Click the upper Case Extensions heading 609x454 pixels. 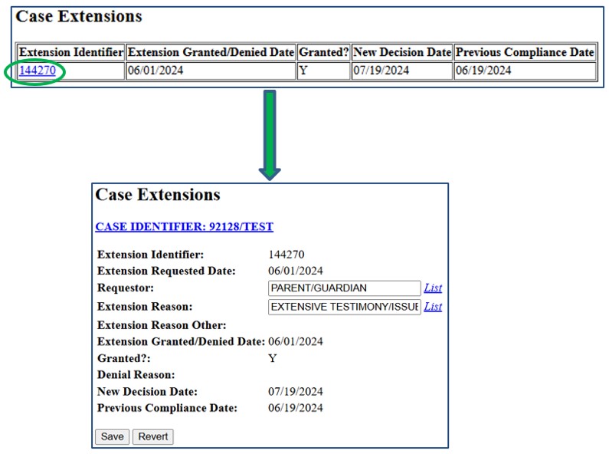[79, 16]
